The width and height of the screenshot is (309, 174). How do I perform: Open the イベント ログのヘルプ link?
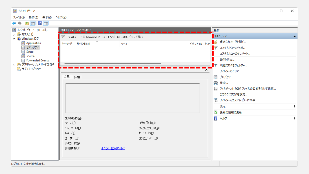113,148
